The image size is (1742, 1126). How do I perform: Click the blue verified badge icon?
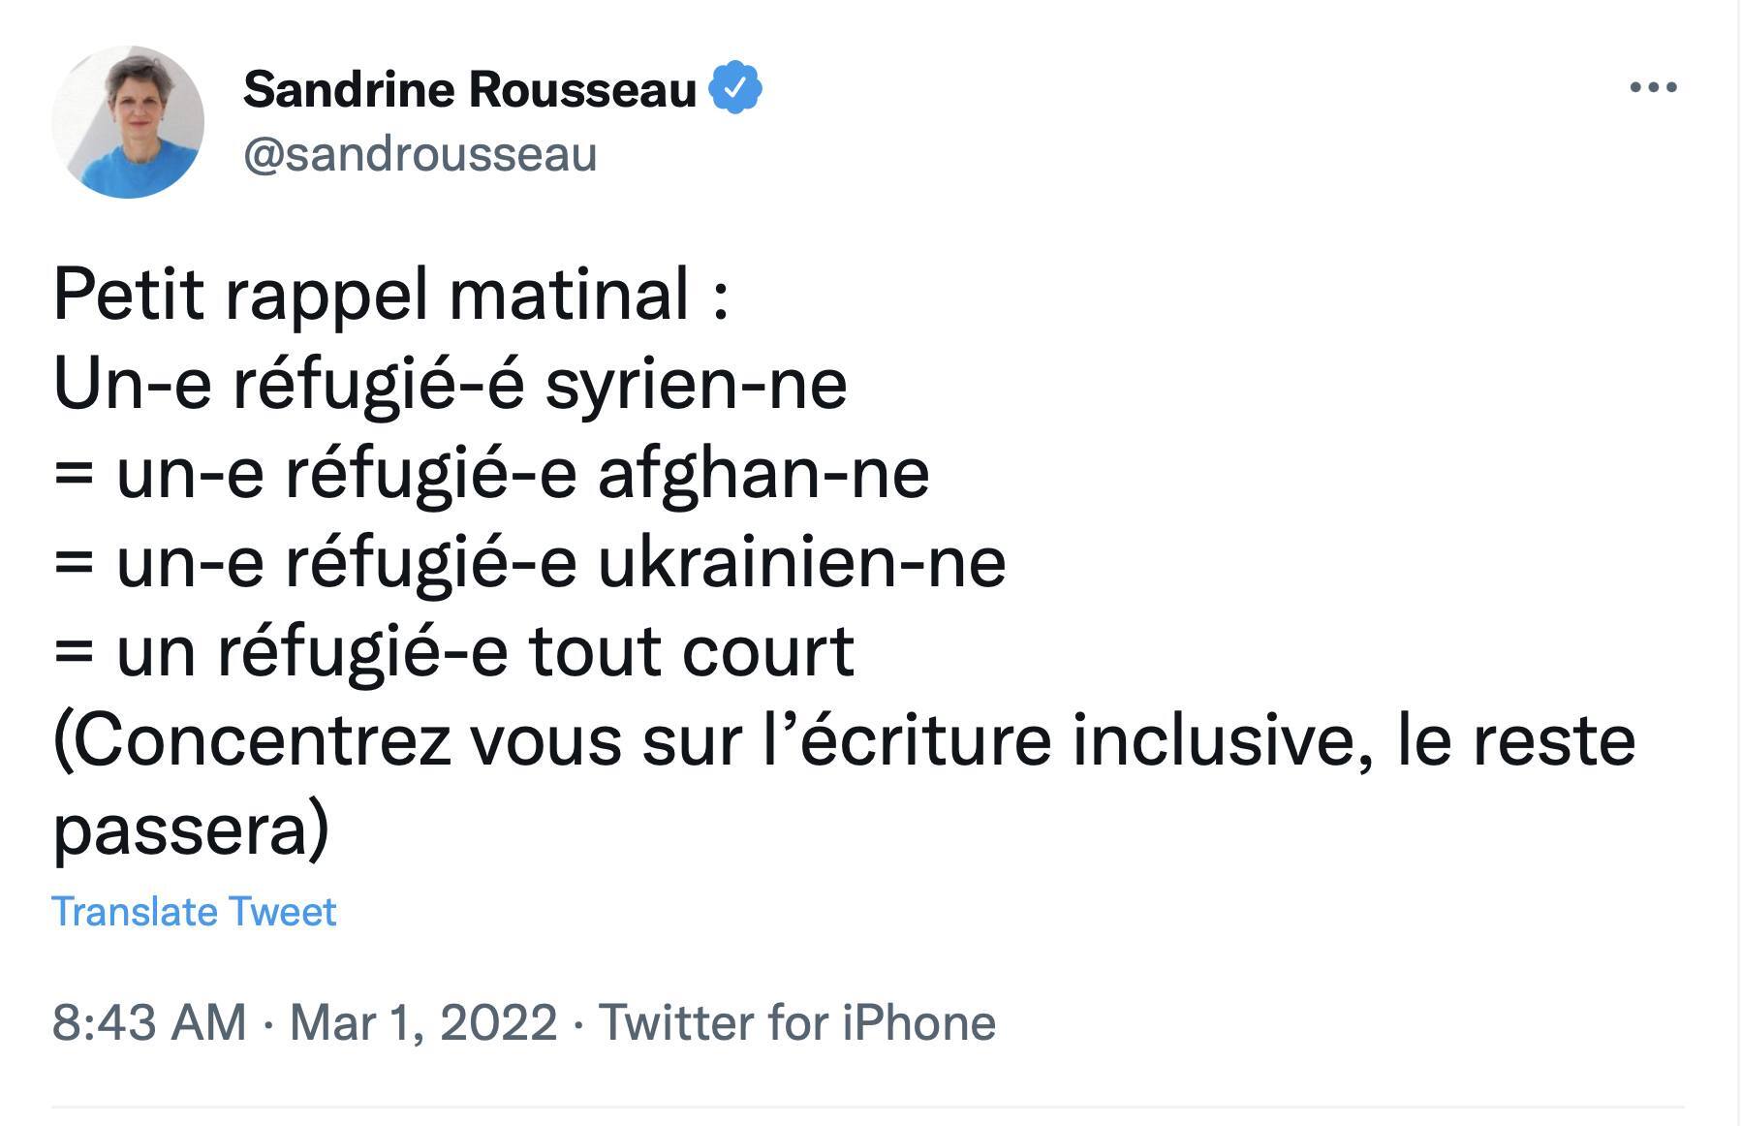735,88
